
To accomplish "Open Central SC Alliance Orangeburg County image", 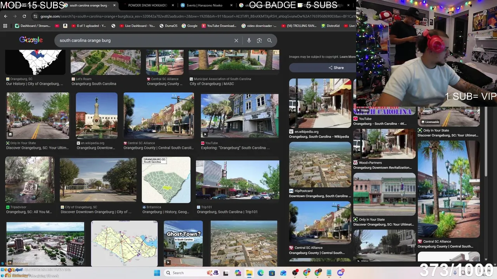I will (x=158, y=115).
